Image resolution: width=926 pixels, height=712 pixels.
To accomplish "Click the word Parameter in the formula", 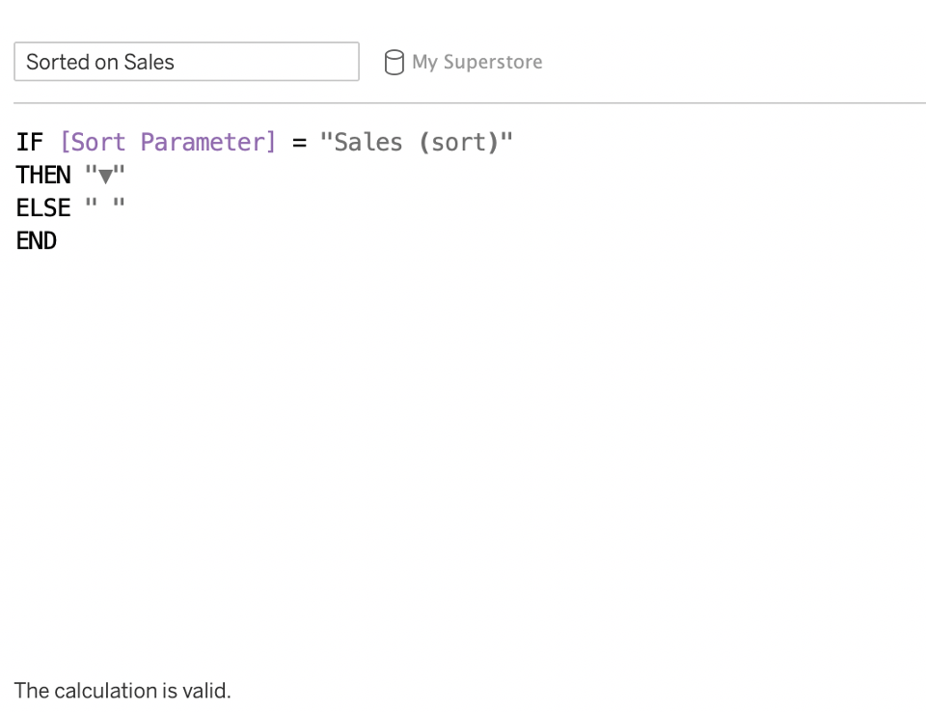I will [x=203, y=143].
